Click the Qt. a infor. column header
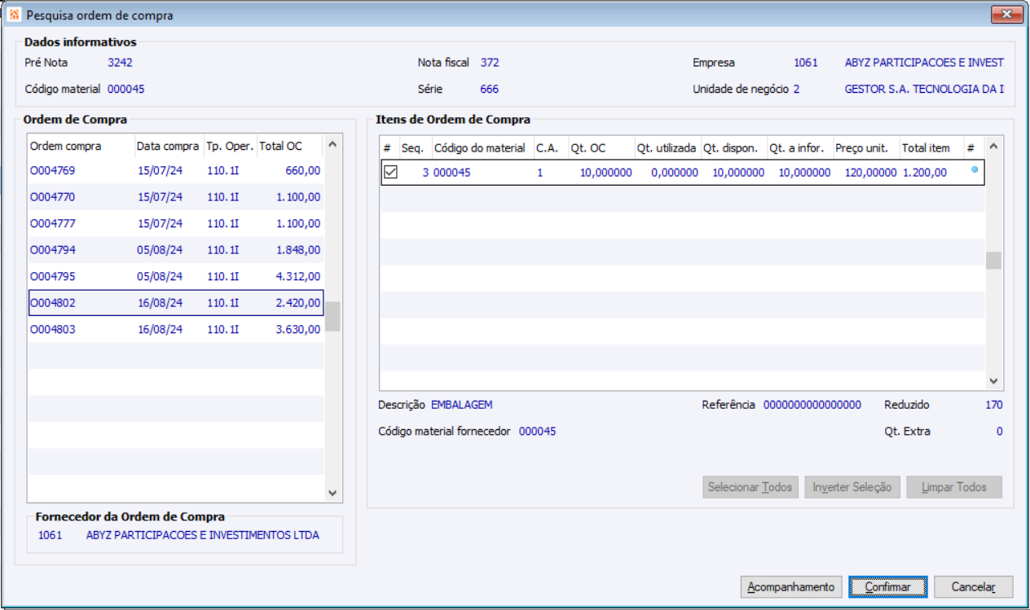The height and width of the screenshot is (610, 1030). click(799, 148)
